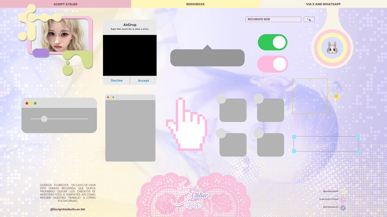This screenshot has height=217, width=387.
Task: Click @ScriptAtelierRS beside the X icon
Action: [331, 191]
